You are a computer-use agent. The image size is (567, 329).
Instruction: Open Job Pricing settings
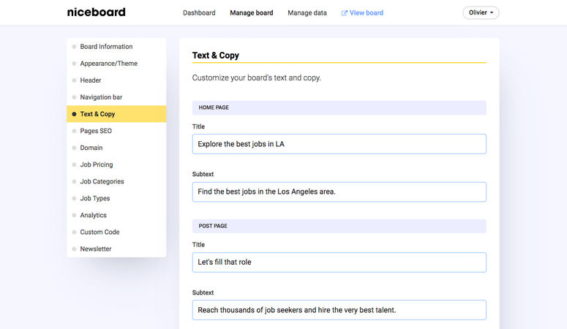coord(116,164)
